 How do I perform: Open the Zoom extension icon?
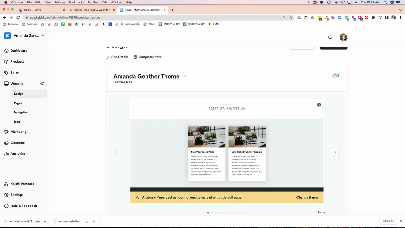tap(340, 18)
